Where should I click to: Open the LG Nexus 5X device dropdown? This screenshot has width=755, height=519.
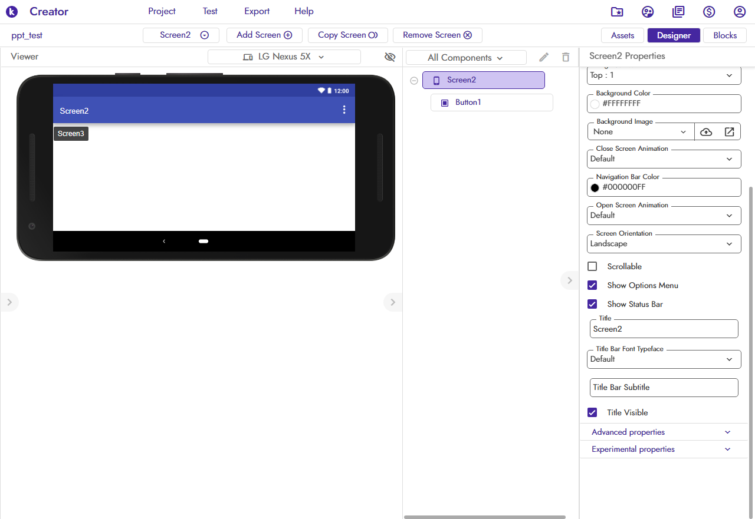click(x=284, y=57)
